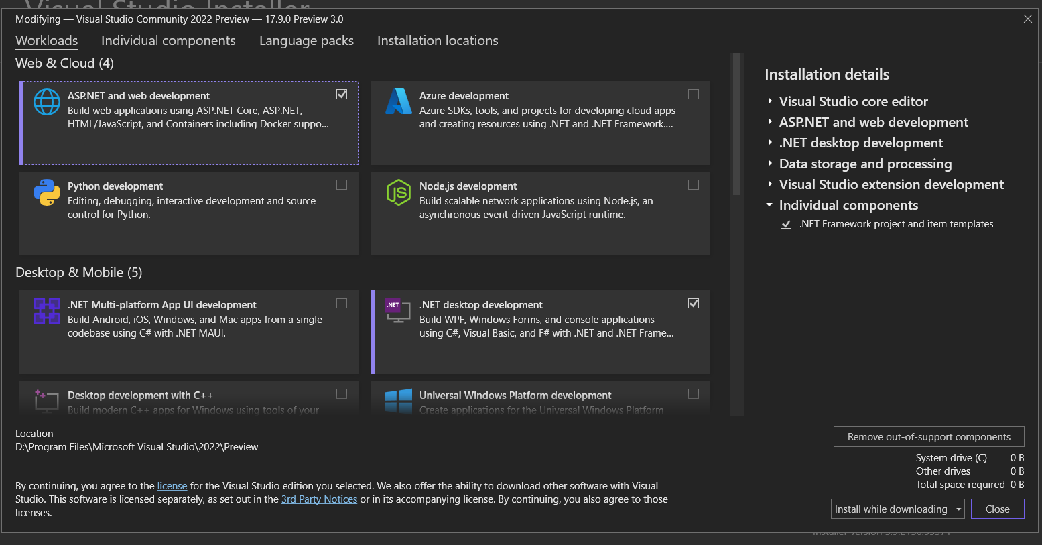
Task: Click the .NET desktop development monitor icon
Action: pos(399,310)
